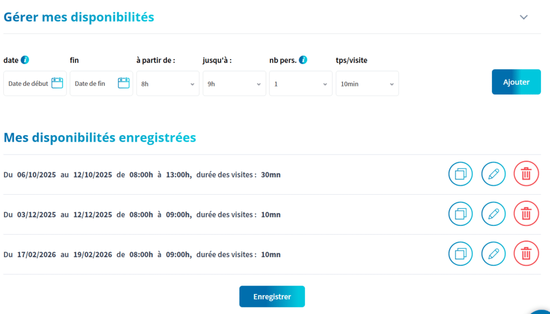Show info tooltip next to nb pers.

303,60
